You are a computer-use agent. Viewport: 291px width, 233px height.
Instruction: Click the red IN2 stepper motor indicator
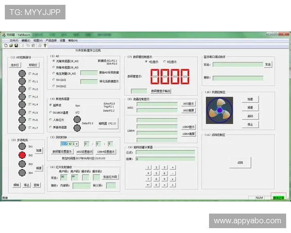22,155
